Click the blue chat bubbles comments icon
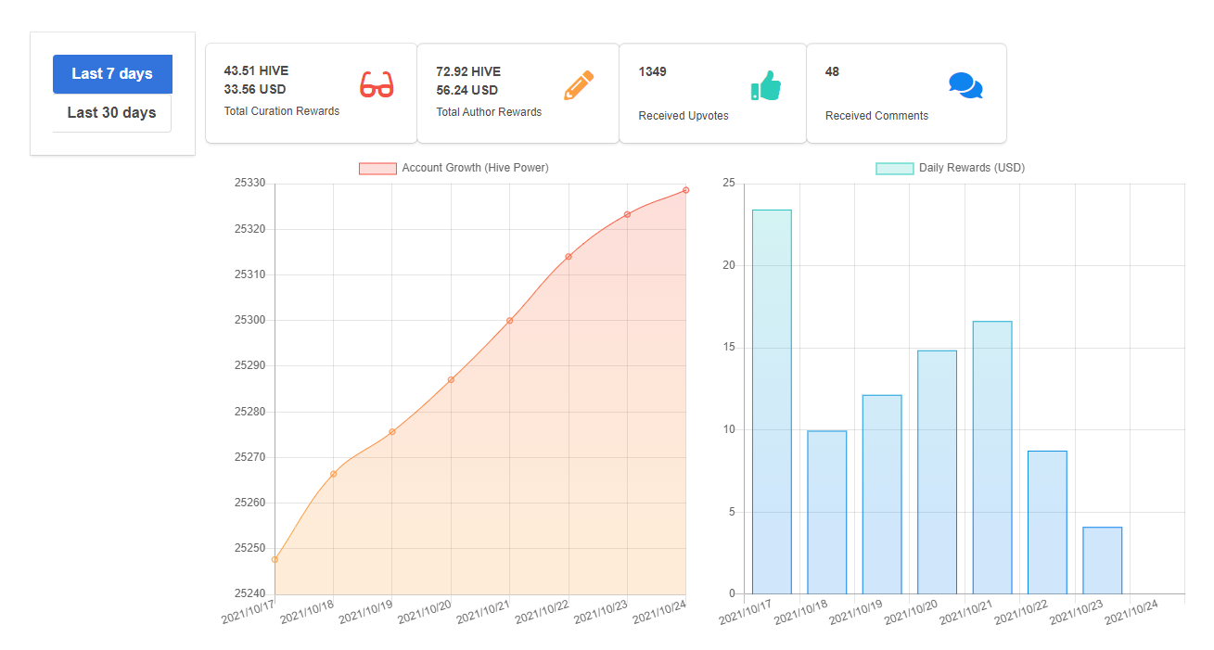This screenshot has height=650, width=1214. tap(965, 85)
